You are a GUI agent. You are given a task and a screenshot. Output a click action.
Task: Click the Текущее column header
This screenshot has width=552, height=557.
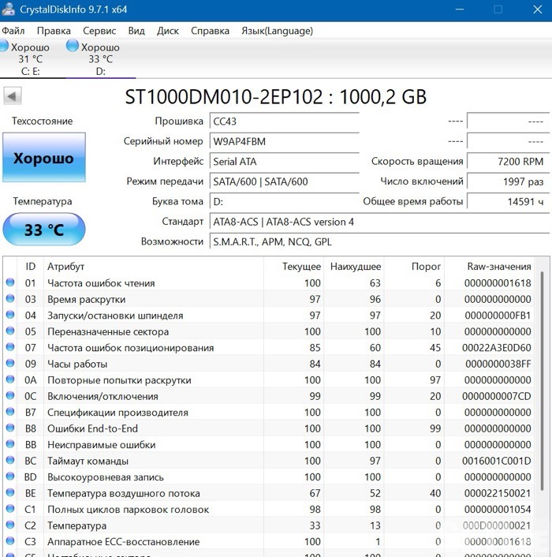click(x=293, y=266)
